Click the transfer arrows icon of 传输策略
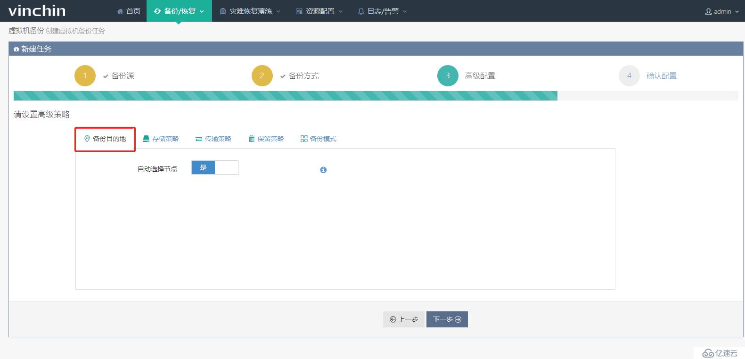 (x=199, y=139)
